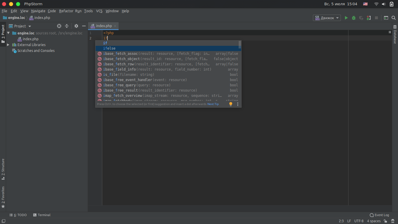Click the stop process square icon

(376, 18)
